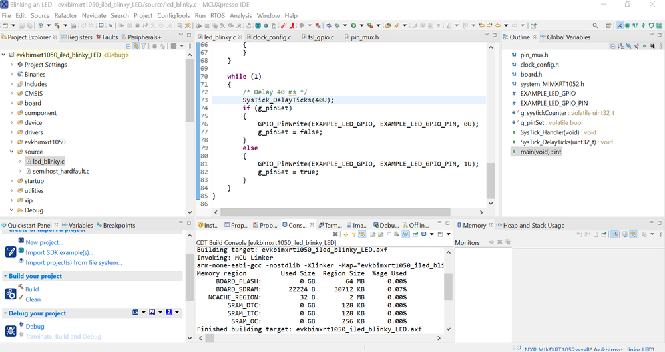Image resolution: width=665 pixels, height=352 pixels.
Task: Click the red link chain toolbar icon
Action: tap(284, 25)
